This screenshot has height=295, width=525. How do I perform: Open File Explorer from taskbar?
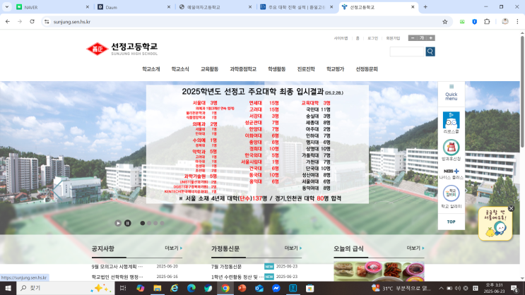click(x=158, y=288)
